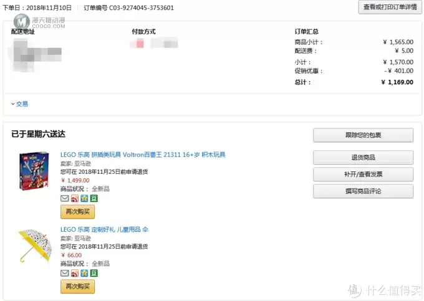This screenshot has width=424, height=301.
Task: Click the Voltron LEGO box thumbnail
Action: (34, 171)
